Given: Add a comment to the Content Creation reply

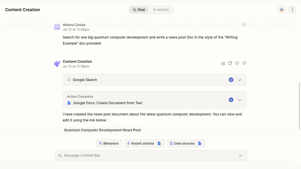Looking at the screenshot, I should (x=223, y=64).
